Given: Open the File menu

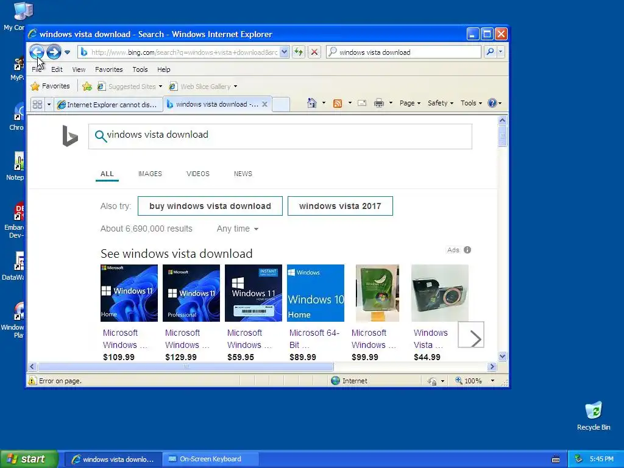Looking at the screenshot, I should coord(36,69).
